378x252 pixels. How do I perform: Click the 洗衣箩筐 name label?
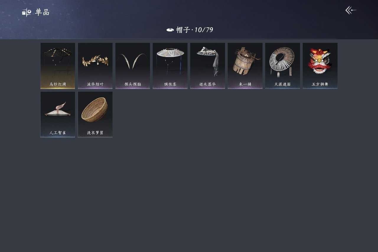click(x=95, y=133)
